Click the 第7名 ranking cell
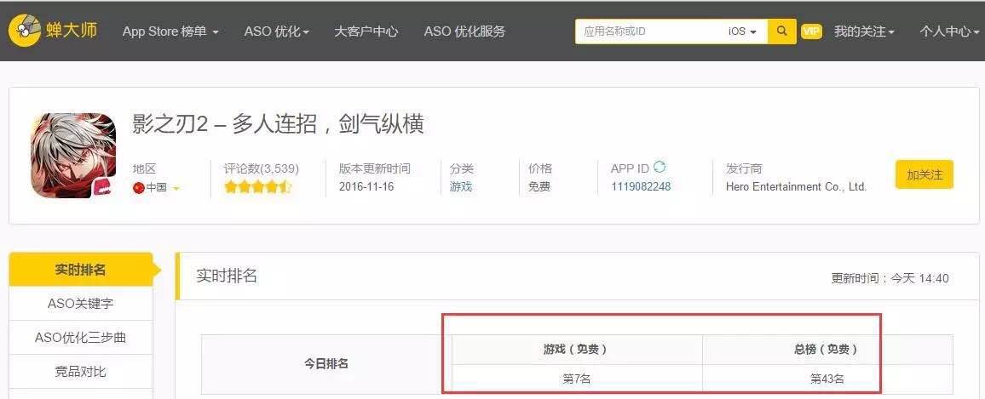 point(576,379)
